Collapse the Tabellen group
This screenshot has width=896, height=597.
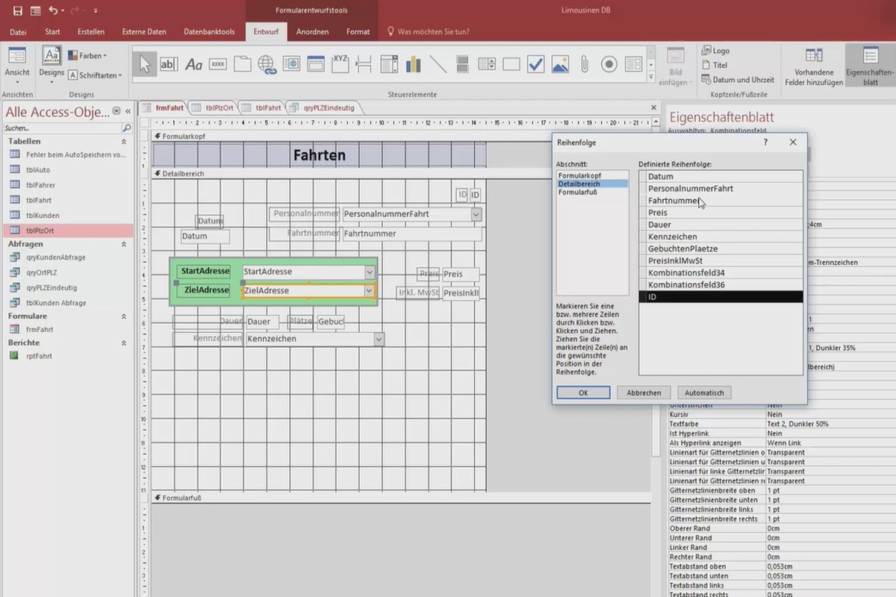point(124,141)
